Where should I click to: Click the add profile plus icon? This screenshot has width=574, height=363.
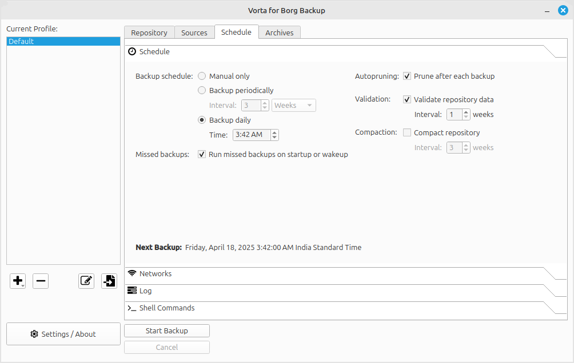tap(17, 280)
